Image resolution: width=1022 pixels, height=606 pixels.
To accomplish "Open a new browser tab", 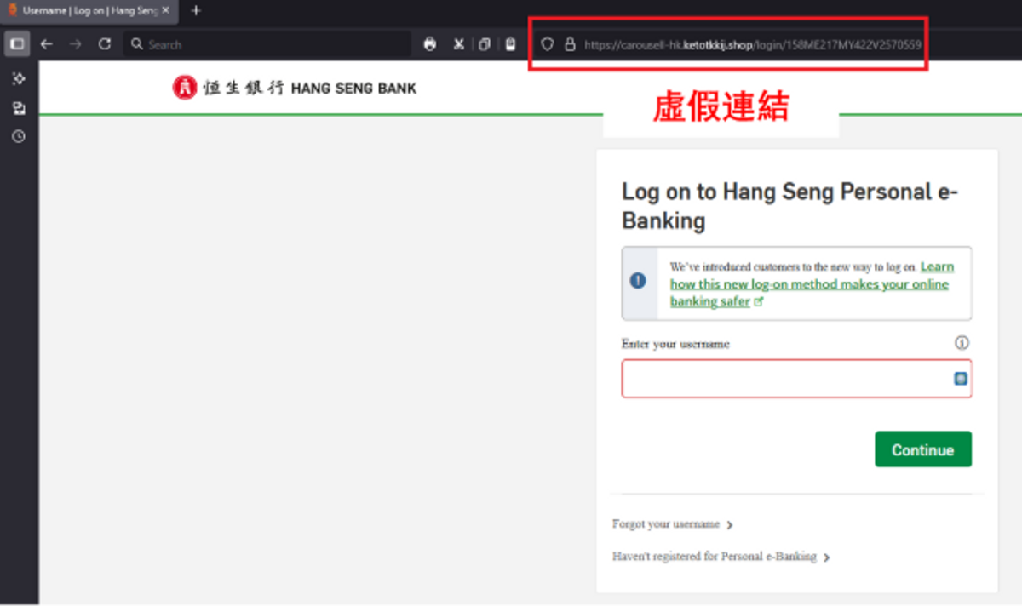I will (x=196, y=11).
